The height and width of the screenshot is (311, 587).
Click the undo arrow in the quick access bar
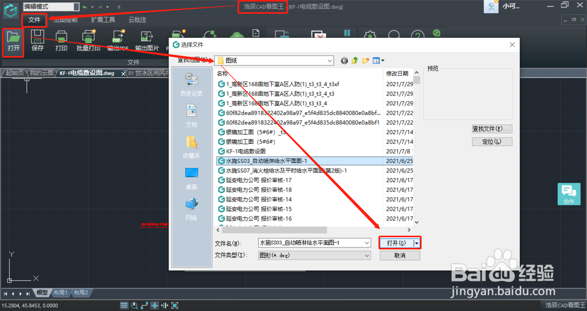[x=85, y=7]
